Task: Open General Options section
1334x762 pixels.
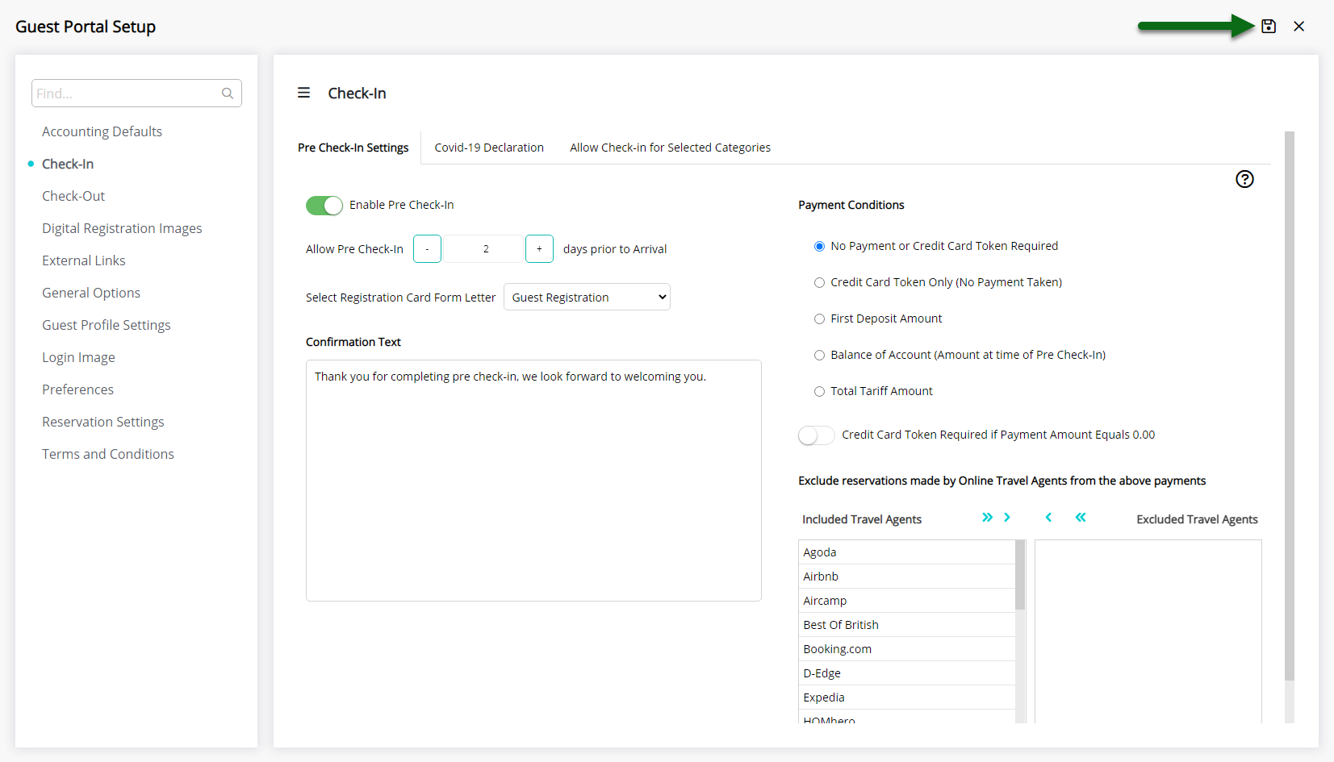Action: click(91, 293)
